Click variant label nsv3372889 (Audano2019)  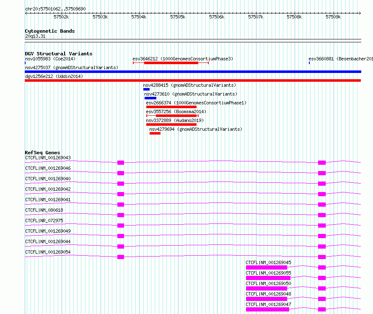click(x=175, y=120)
